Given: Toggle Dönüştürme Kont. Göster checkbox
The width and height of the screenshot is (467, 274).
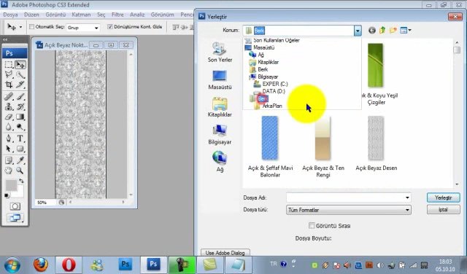Looking at the screenshot, I should tap(110, 27).
